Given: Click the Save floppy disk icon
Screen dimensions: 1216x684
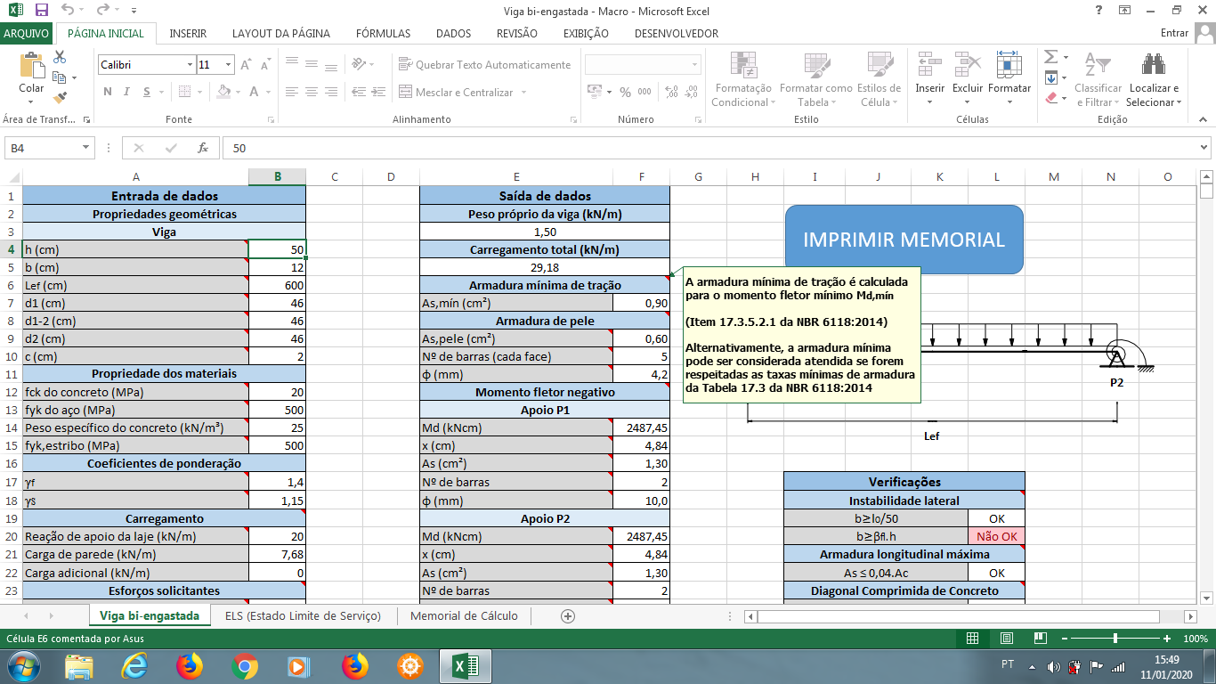Looking at the screenshot, I should (42, 10).
